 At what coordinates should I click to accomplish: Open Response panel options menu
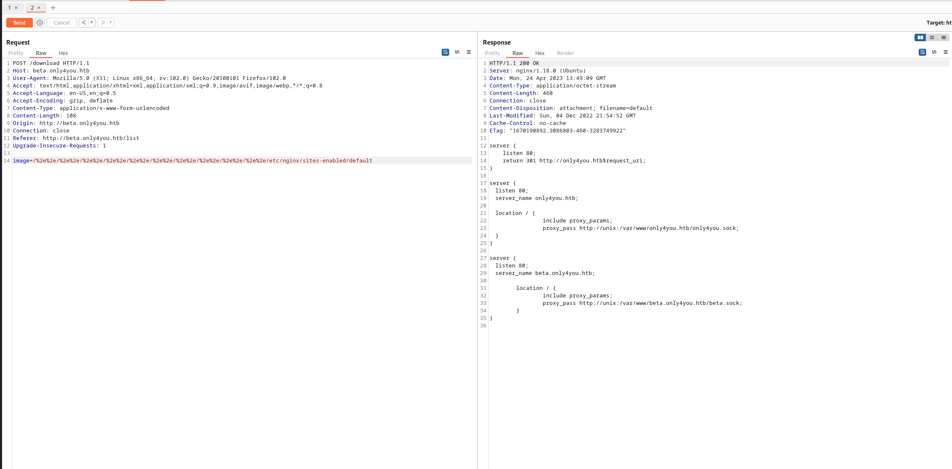coord(946,52)
